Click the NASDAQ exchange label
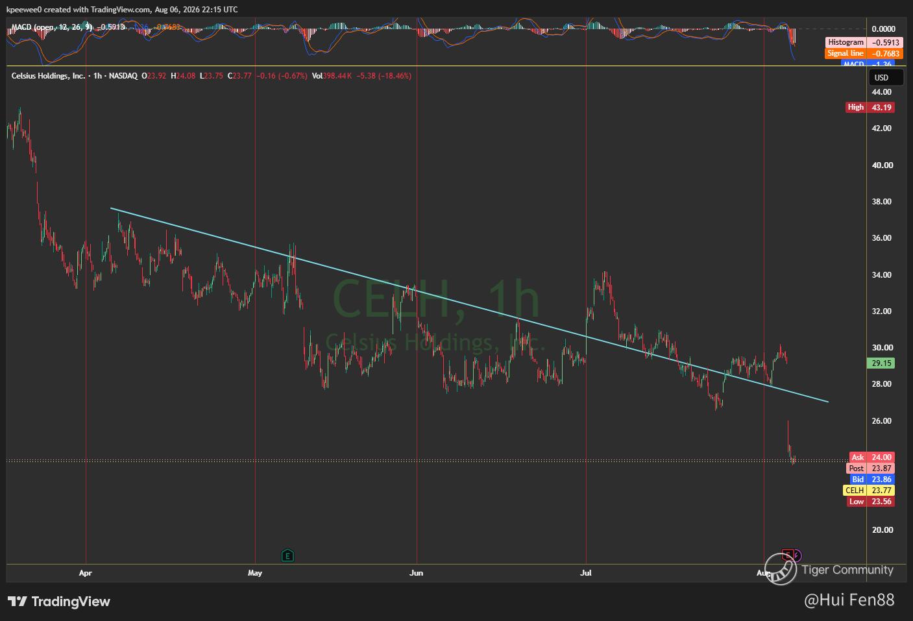 coord(123,76)
